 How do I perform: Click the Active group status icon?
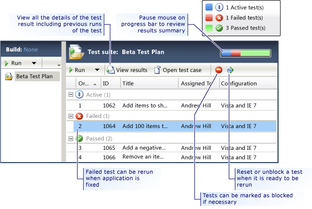[79, 94]
